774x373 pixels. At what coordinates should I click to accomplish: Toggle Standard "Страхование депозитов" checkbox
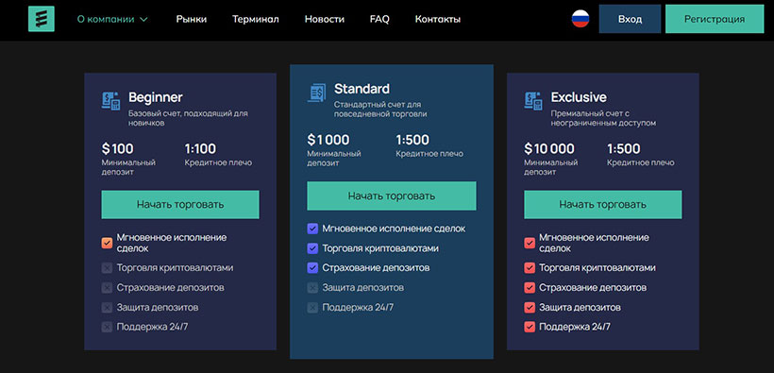point(312,268)
